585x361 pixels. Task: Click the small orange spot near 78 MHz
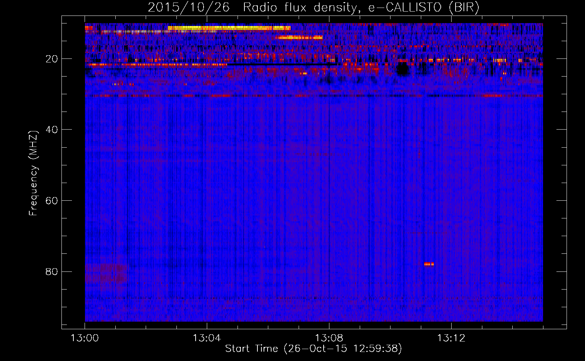[x=429, y=264]
